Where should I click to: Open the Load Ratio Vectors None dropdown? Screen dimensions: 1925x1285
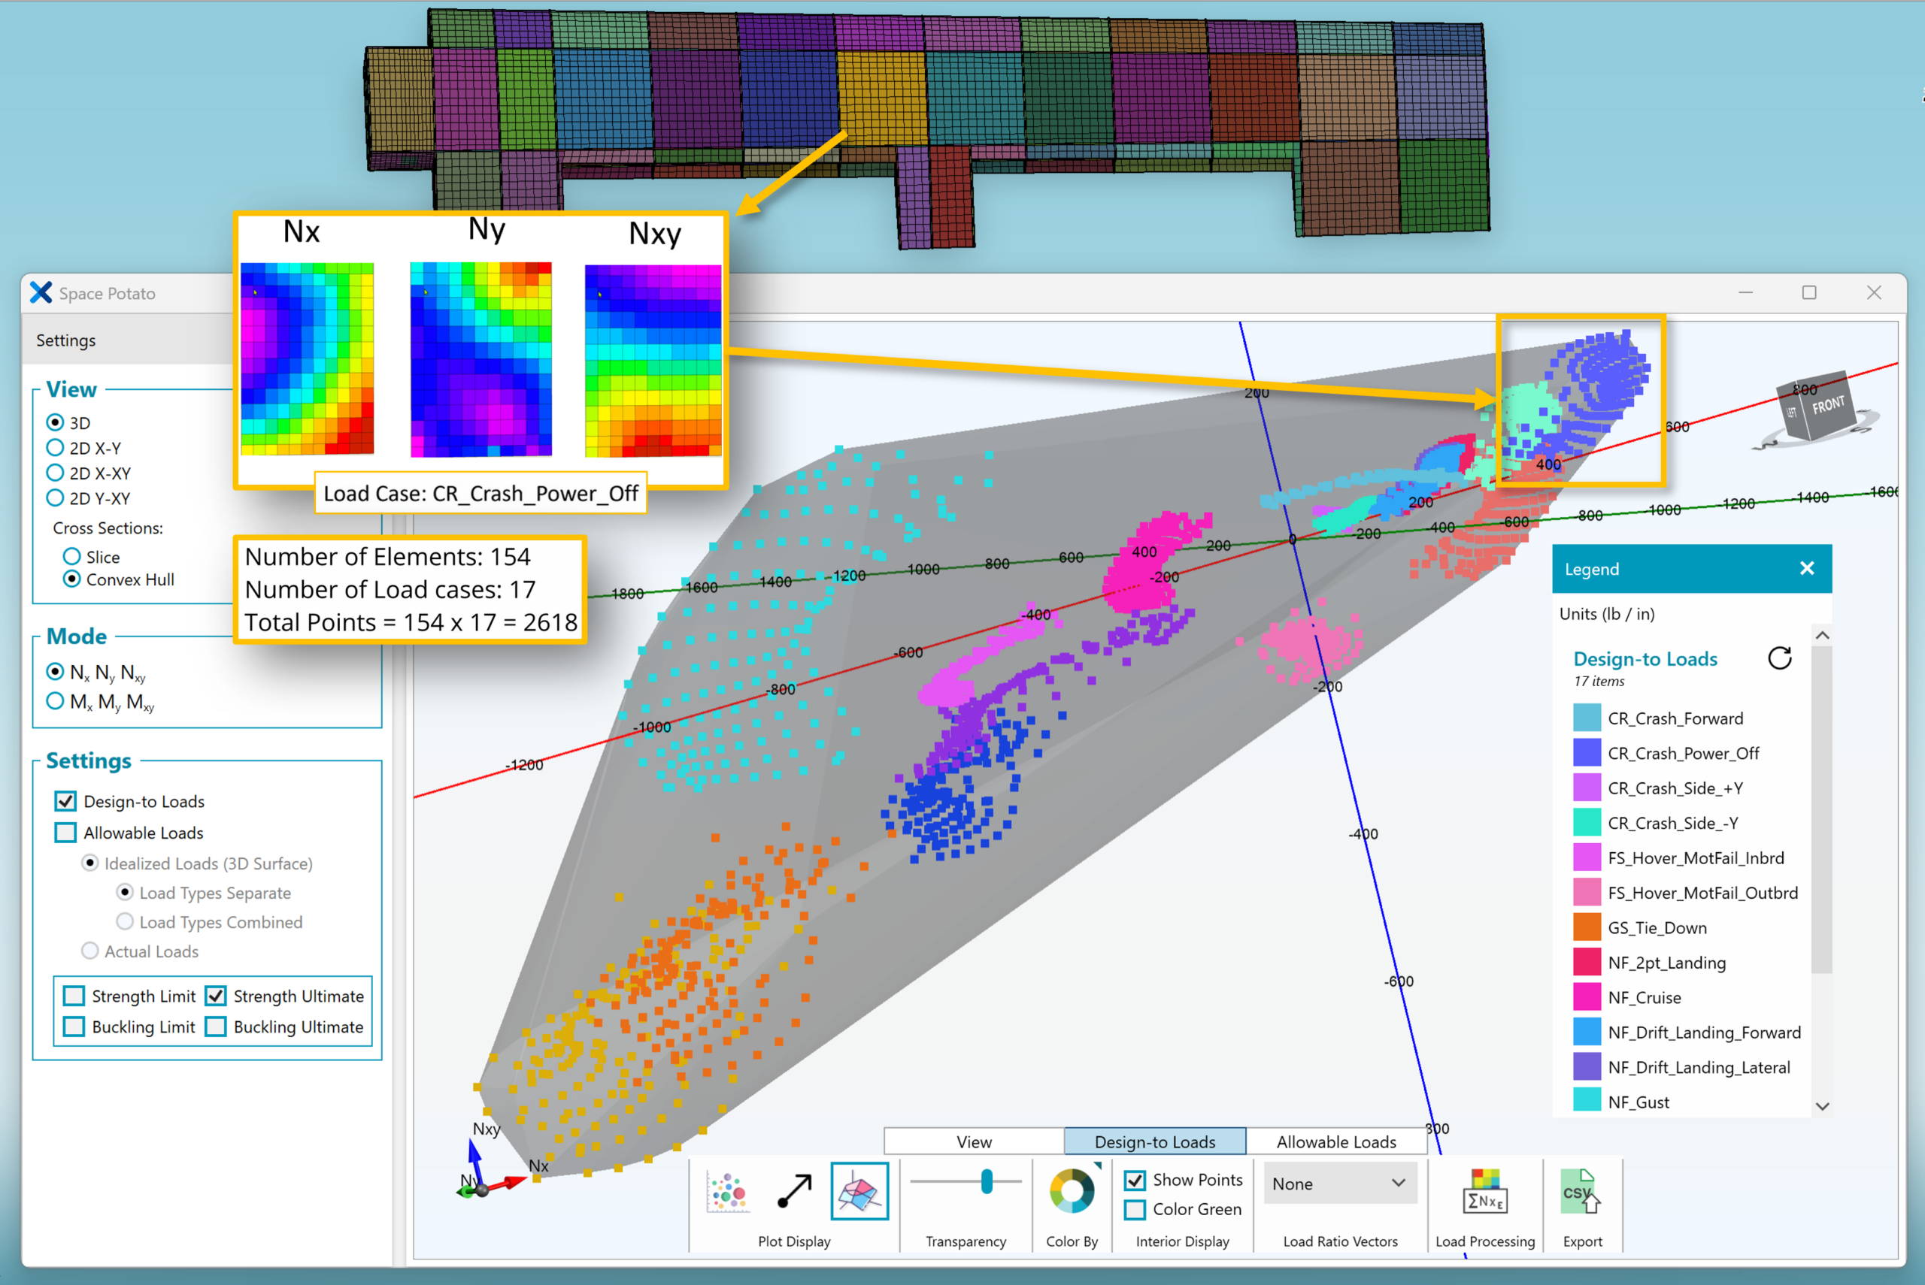pos(1340,1184)
